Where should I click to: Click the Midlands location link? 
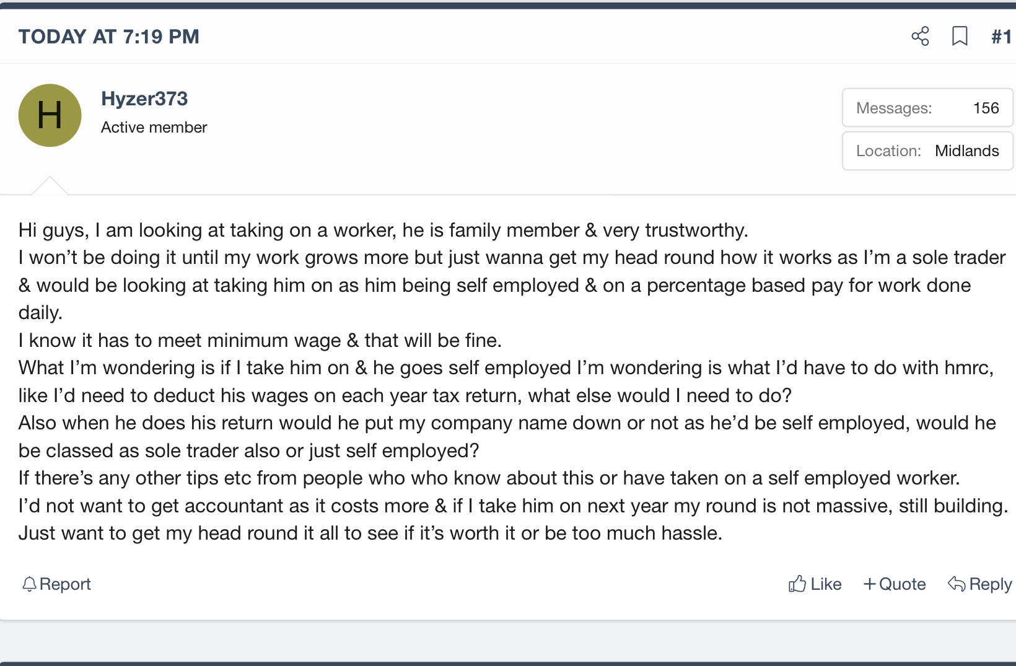pyautogui.click(x=966, y=151)
